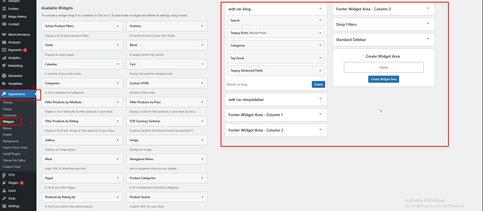Open Customize under Appearance
The image size is (483, 211).
click(x=10, y=115)
